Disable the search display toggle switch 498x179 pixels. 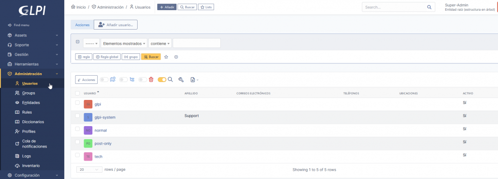[162, 80]
